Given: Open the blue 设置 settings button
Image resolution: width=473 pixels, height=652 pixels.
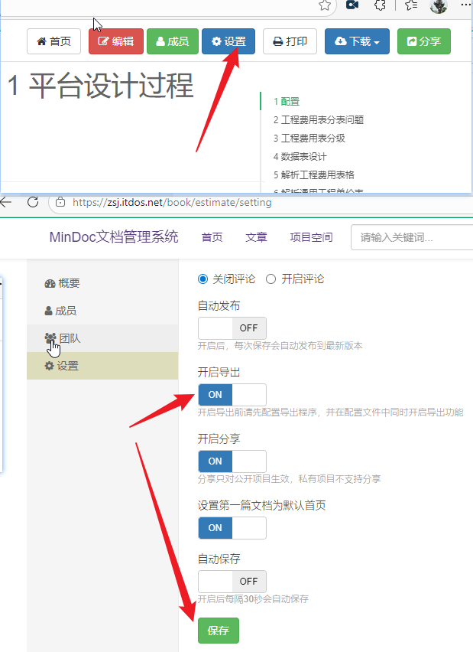Looking at the screenshot, I should pos(228,41).
